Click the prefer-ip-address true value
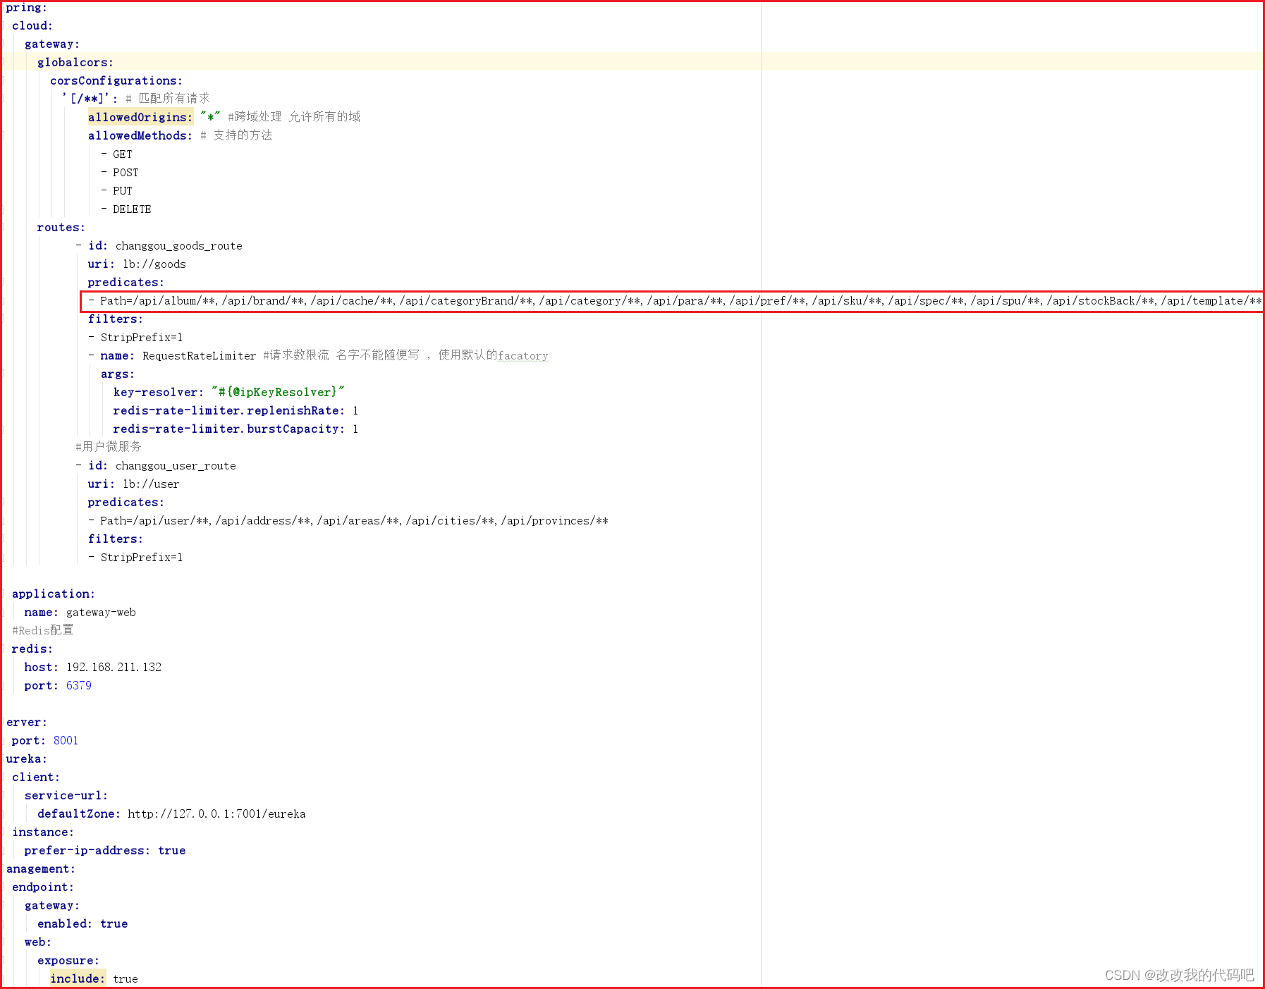Screen dimensions: 1265x989 [172, 850]
